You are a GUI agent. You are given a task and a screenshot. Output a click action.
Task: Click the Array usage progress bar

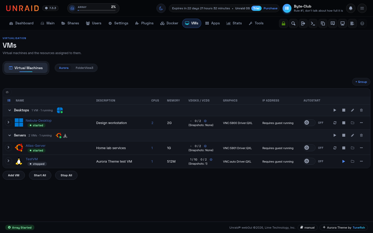(97, 10)
